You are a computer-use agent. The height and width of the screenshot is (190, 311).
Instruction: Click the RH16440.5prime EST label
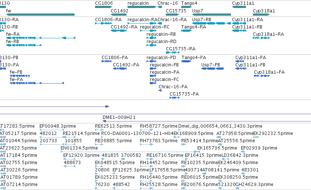(159, 177)
